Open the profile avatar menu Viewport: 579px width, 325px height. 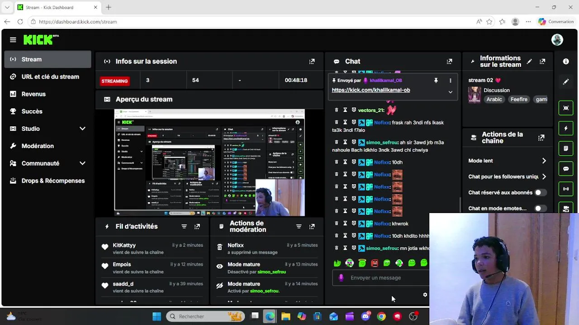click(x=557, y=40)
